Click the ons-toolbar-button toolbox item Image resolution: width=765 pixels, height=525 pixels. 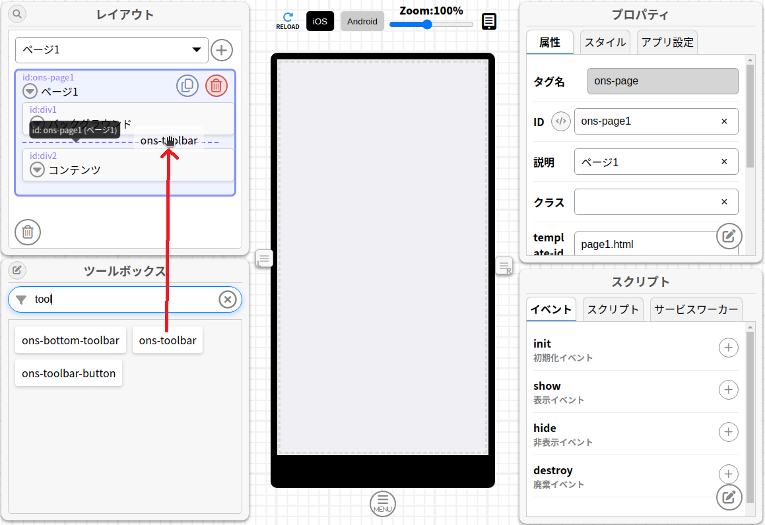pyautogui.click(x=69, y=373)
